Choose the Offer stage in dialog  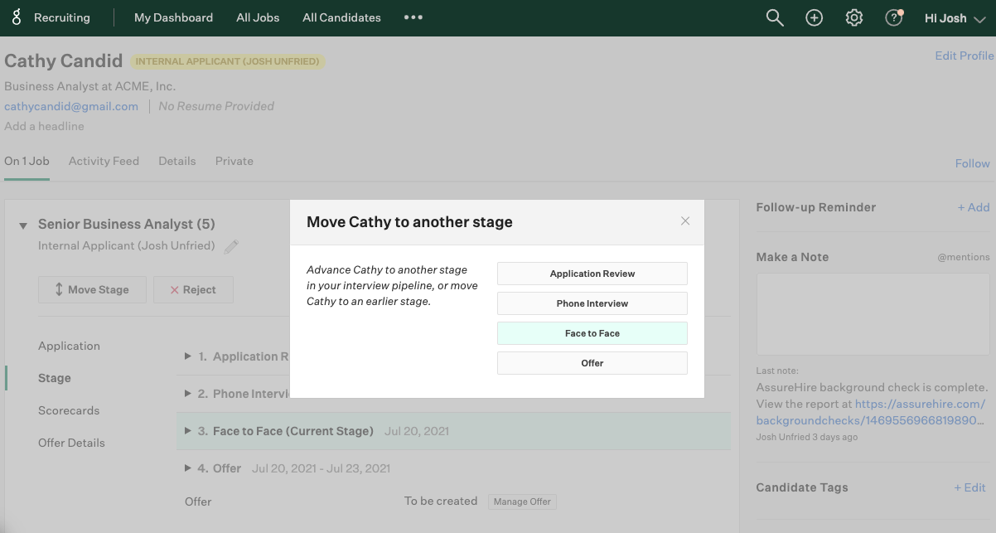click(x=592, y=363)
